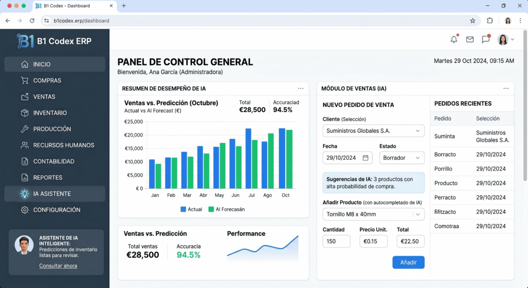Image resolution: width=528 pixels, height=288 pixels.
Task: Reload the page with the refresh icon
Action: (32, 21)
